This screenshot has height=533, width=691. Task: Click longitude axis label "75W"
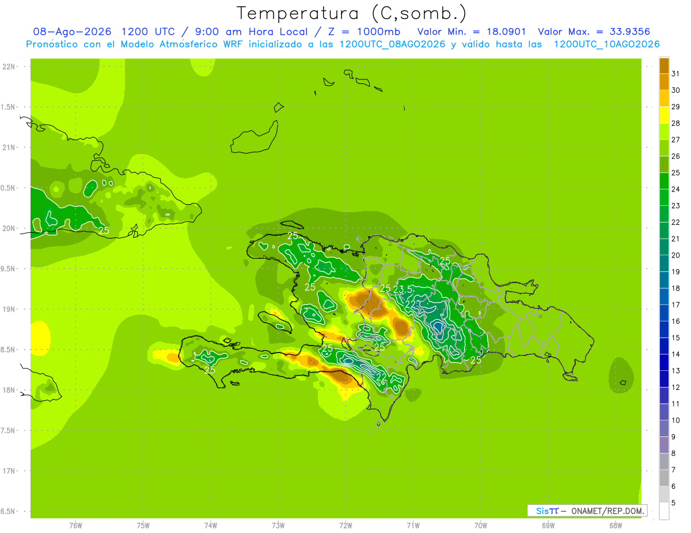coord(143,526)
